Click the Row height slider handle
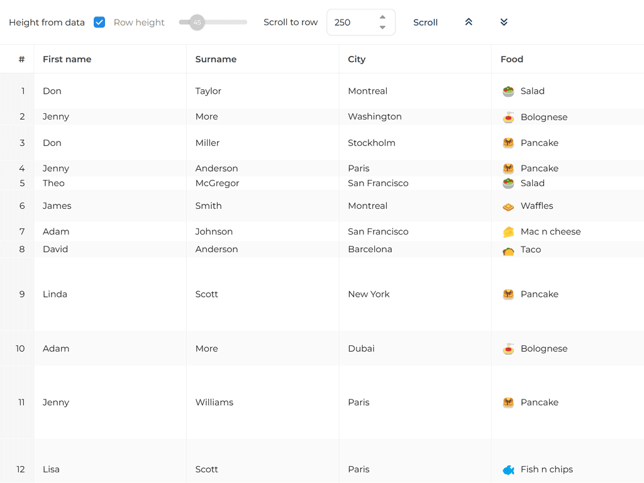This screenshot has height=483, width=644. (x=197, y=22)
